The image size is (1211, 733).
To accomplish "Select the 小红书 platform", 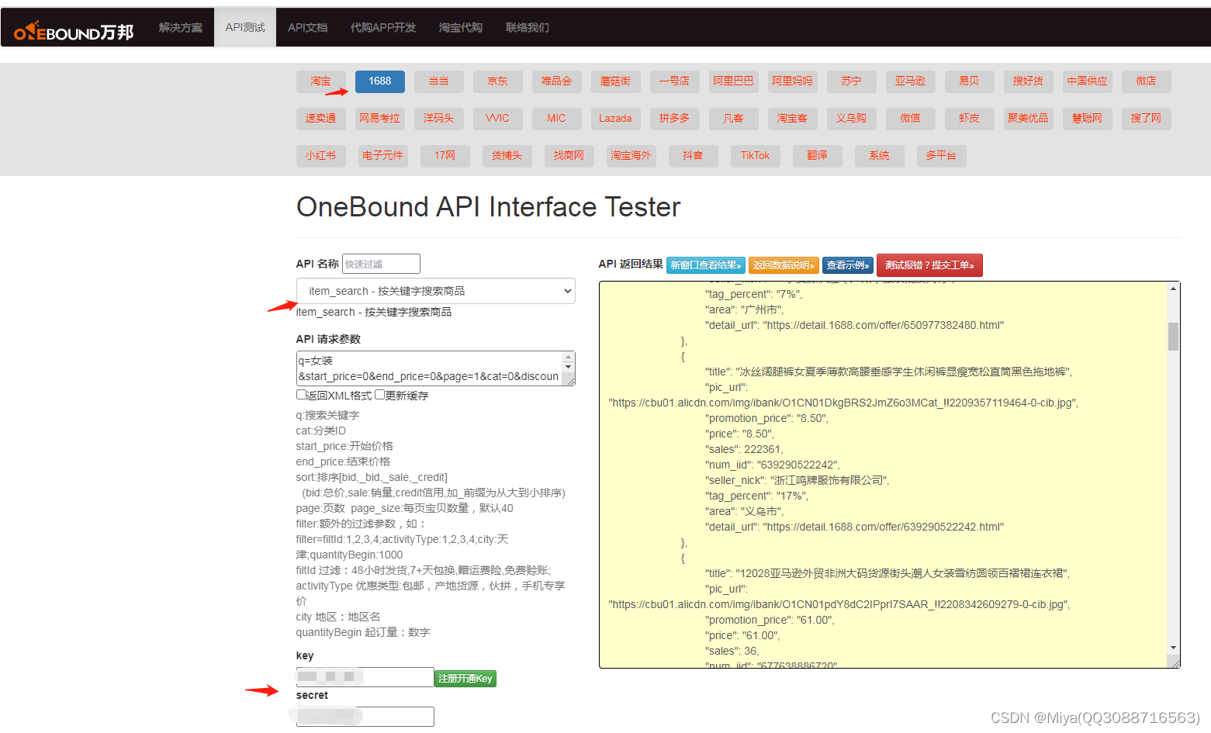I will (320, 156).
